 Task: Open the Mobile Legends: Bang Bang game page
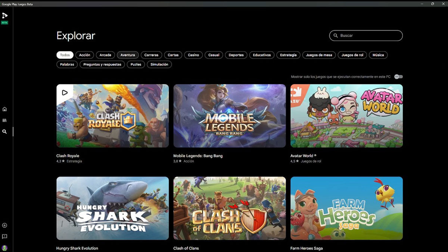coord(229,116)
